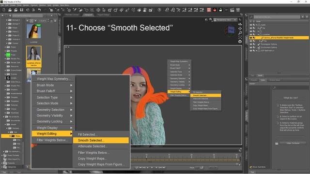Expand the Scripts folder in content tree
This screenshot has height=174, width=310.
pyautogui.click(x=5, y=78)
